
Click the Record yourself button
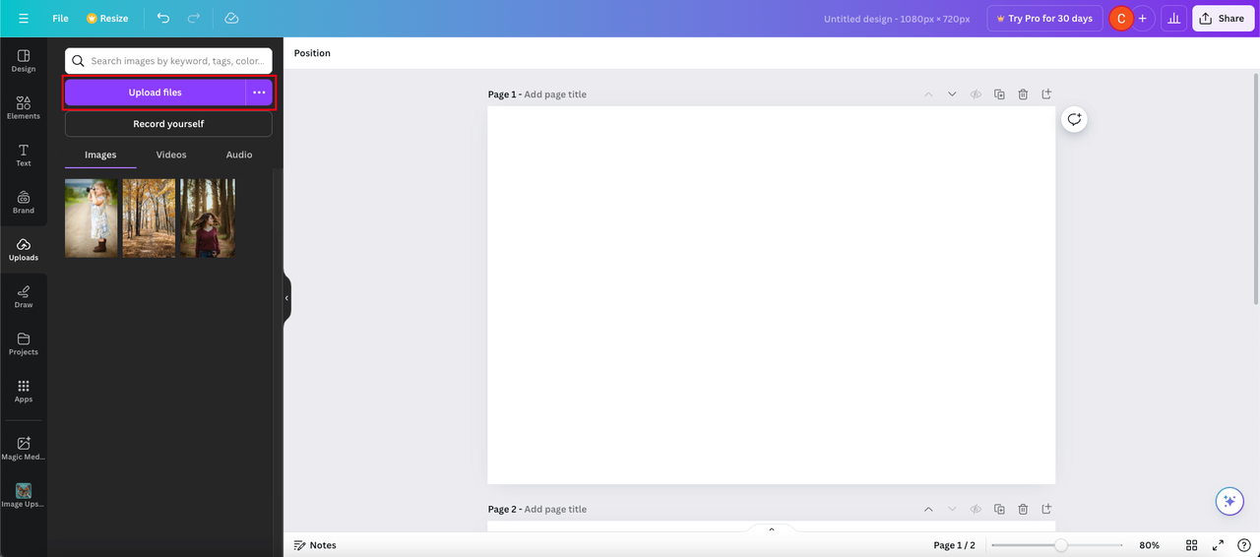[168, 124]
